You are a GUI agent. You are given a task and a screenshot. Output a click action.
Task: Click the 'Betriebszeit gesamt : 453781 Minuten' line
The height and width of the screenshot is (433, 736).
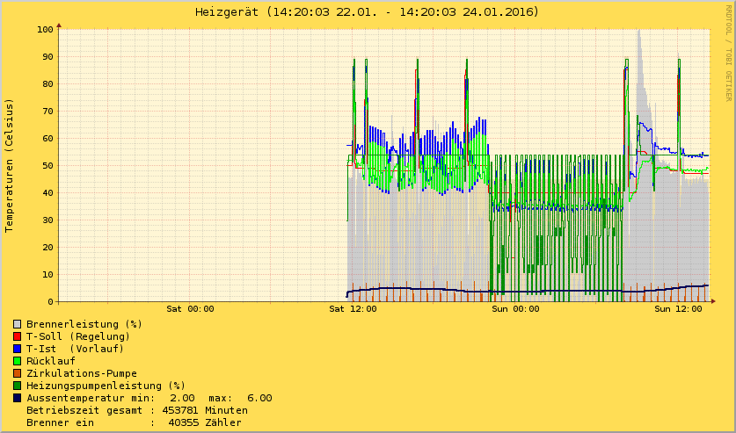[x=137, y=410]
